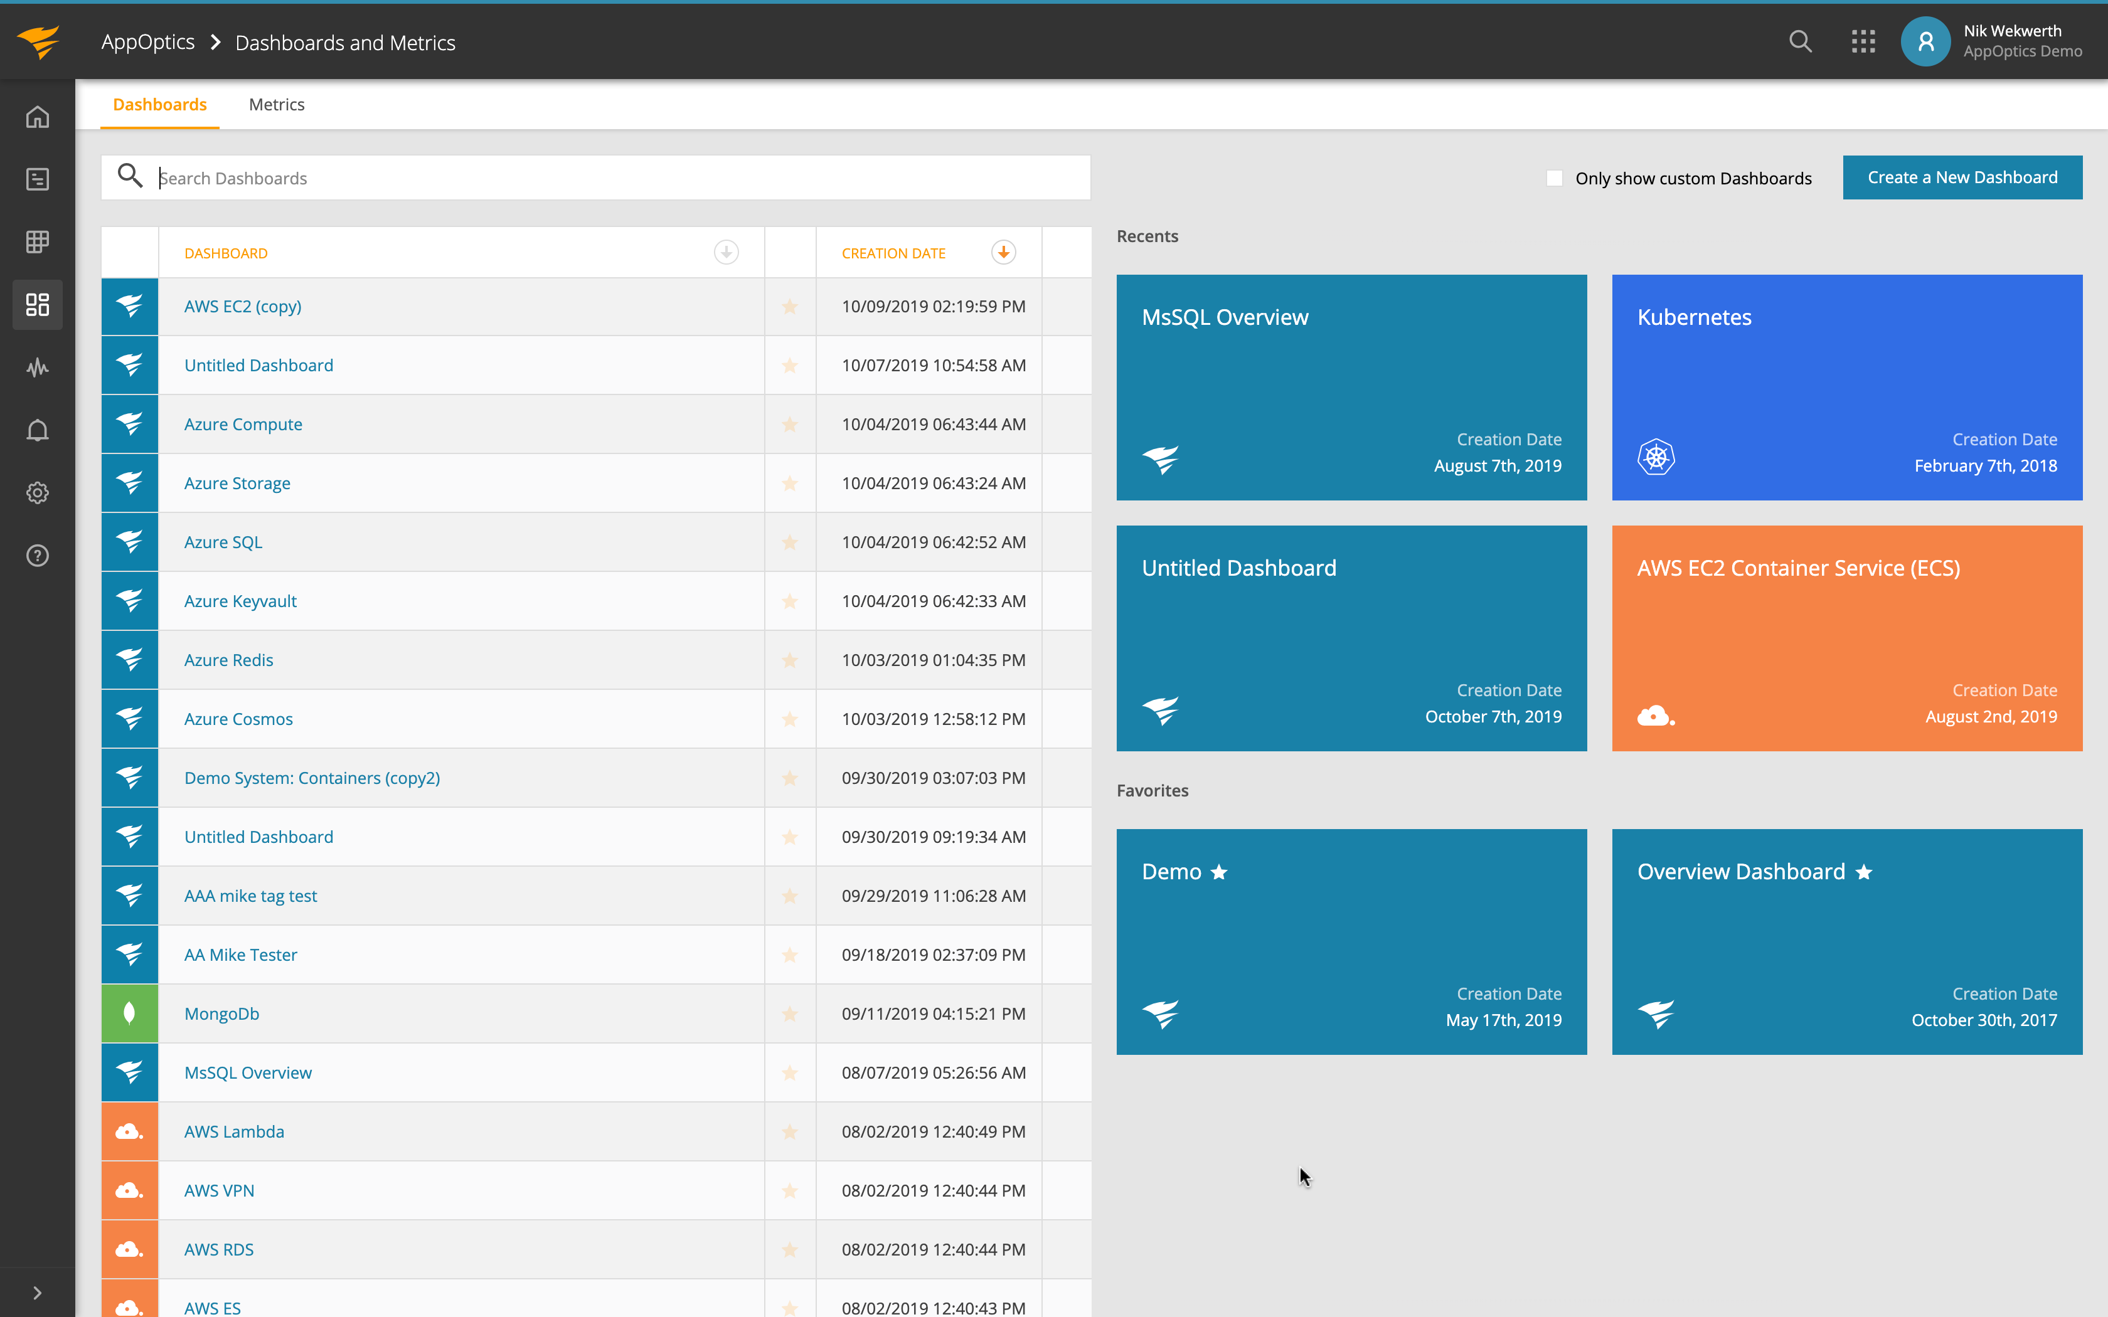The height and width of the screenshot is (1317, 2108).
Task: Open Demo System: Containers (copy2) link
Action: 312,778
